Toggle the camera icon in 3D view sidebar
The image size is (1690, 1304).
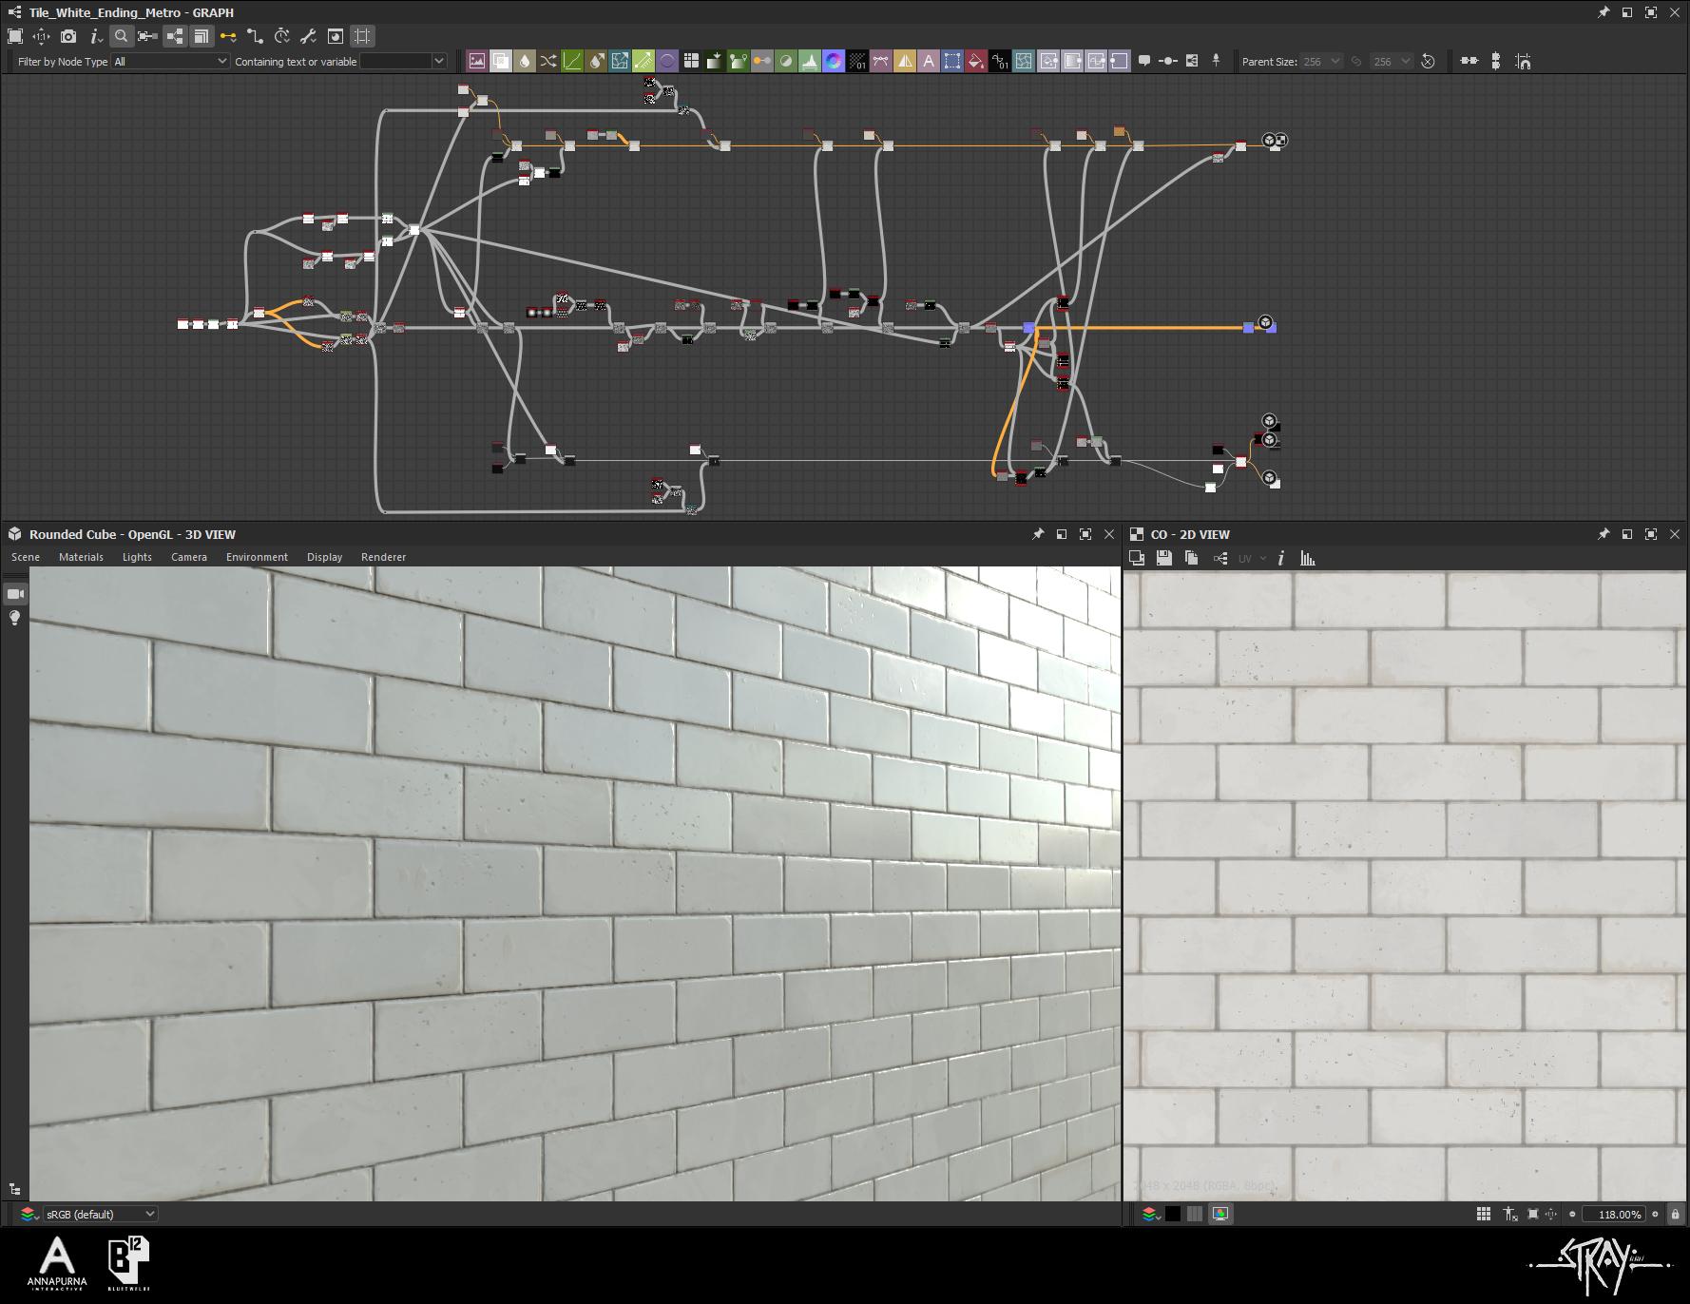(15, 594)
